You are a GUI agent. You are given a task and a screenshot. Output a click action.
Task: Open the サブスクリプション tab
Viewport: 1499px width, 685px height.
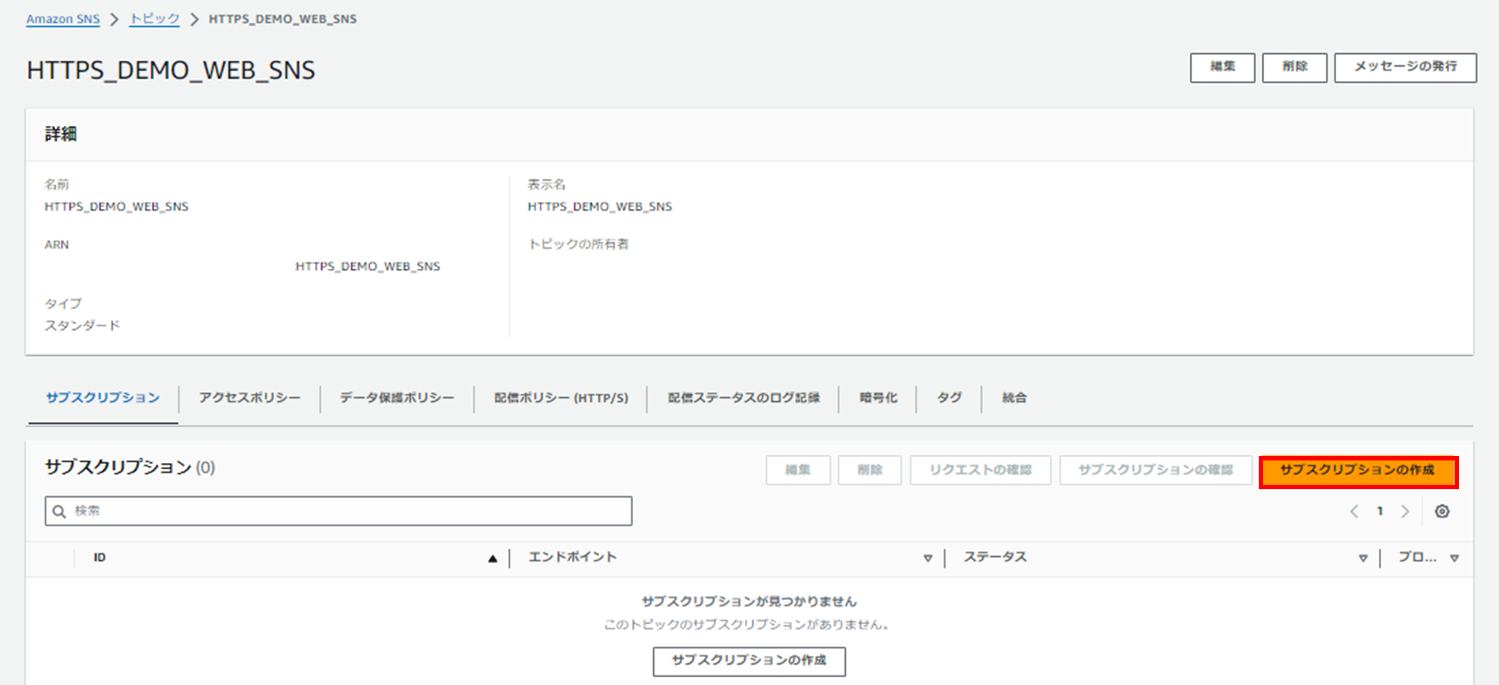(103, 398)
